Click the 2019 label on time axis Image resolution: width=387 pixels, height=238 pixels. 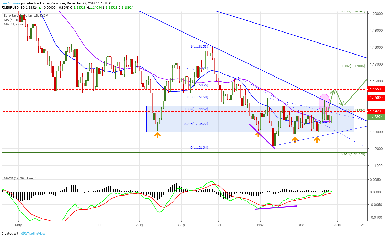pyautogui.click(x=337, y=225)
